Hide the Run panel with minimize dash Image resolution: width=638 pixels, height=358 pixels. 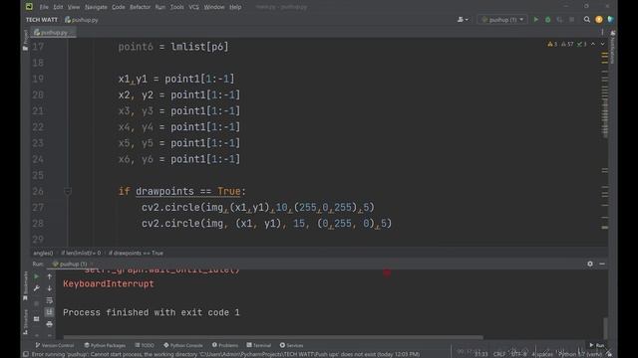(602, 264)
